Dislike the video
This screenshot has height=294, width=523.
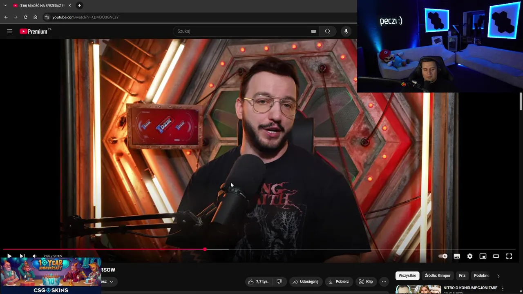pyautogui.click(x=279, y=281)
